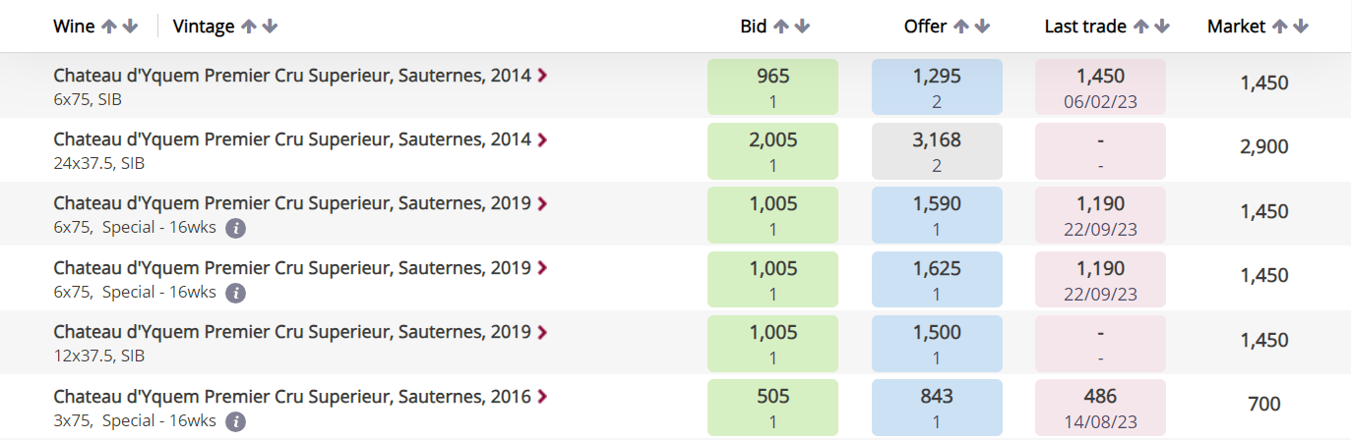Select the '3x75, Special - 16wks' text
Viewport: 1352px width, 440px height.
click(135, 420)
